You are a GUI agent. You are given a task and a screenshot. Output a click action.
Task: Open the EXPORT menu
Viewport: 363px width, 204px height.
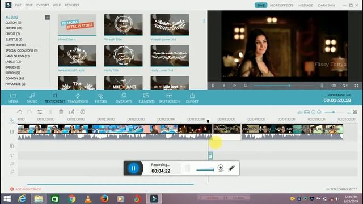pos(43,5)
